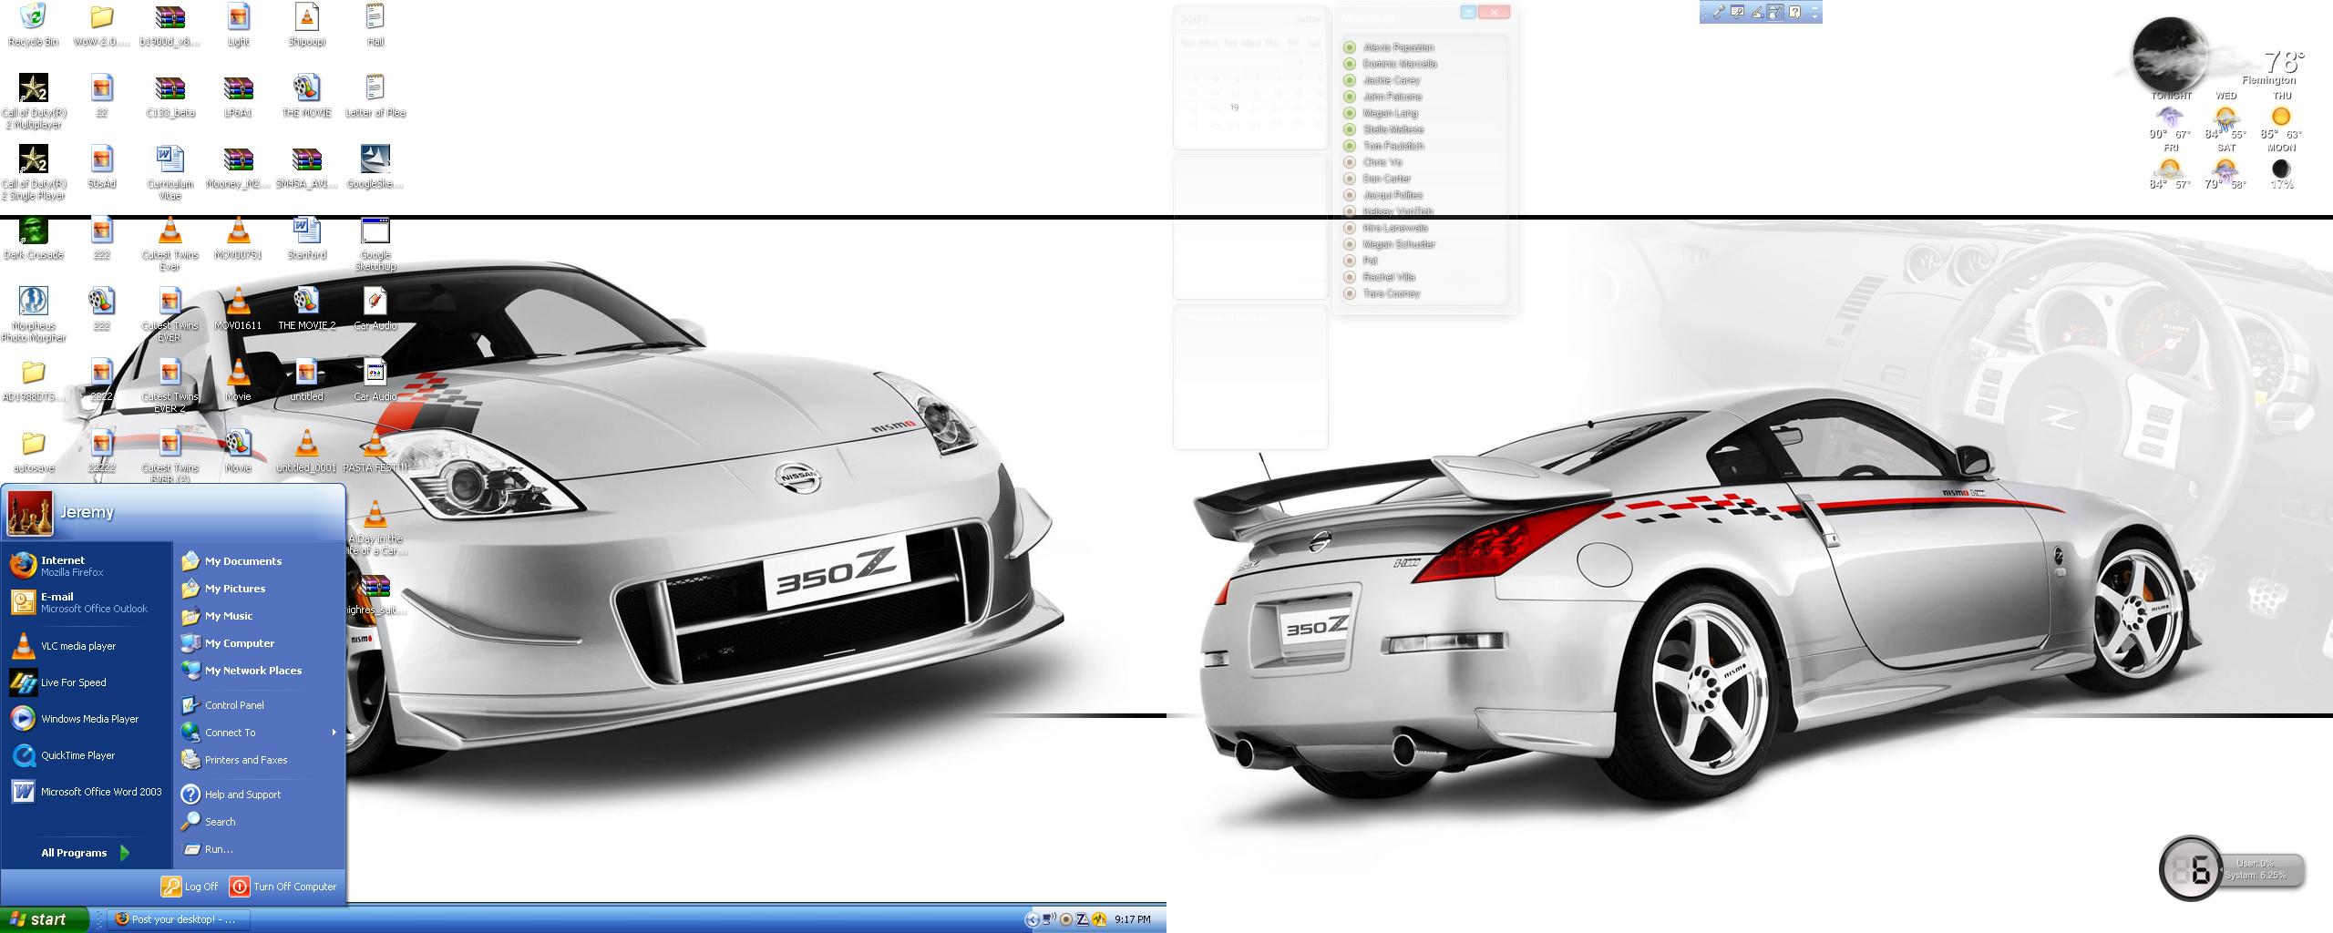Click the Log Off button
This screenshot has width=2333, height=933.
pyautogui.click(x=190, y=887)
